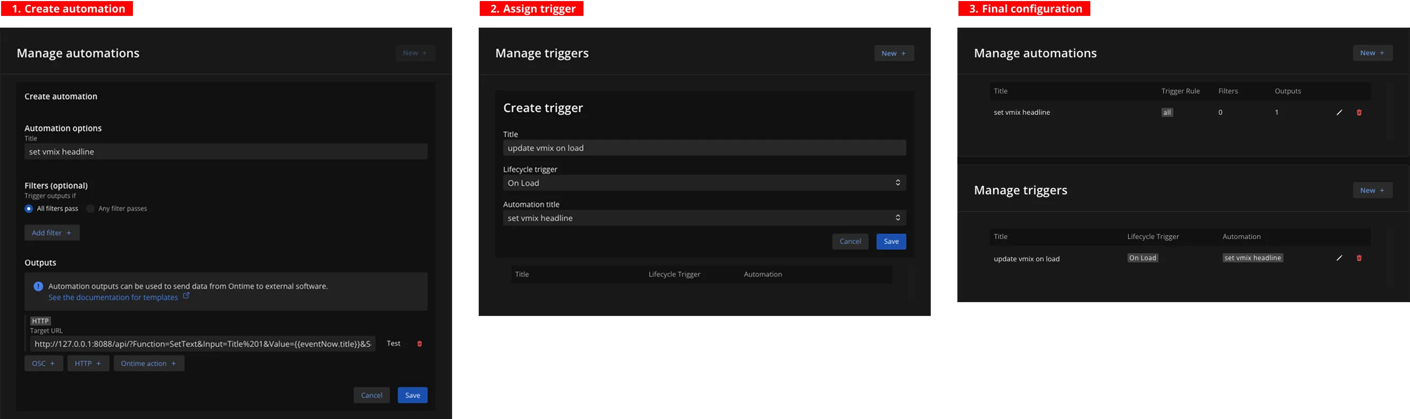Edit the update vmix on load trigger
This screenshot has width=1410, height=419.
(1339, 258)
